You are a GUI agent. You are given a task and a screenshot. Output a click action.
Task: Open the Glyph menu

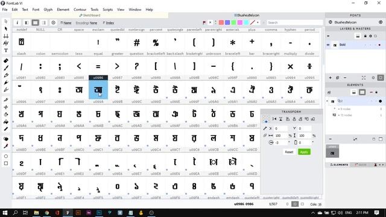click(48, 10)
